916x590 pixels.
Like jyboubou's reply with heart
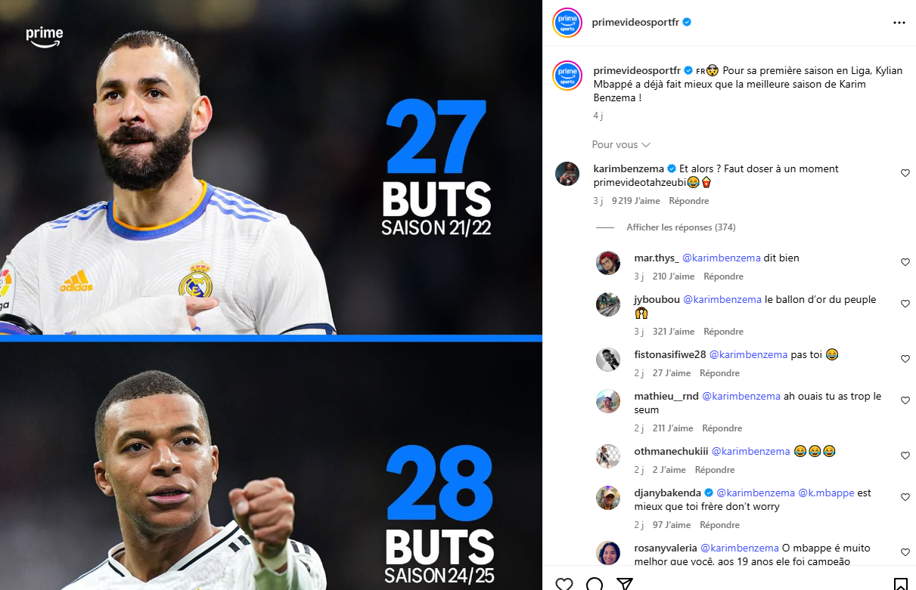tap(905, 304)
